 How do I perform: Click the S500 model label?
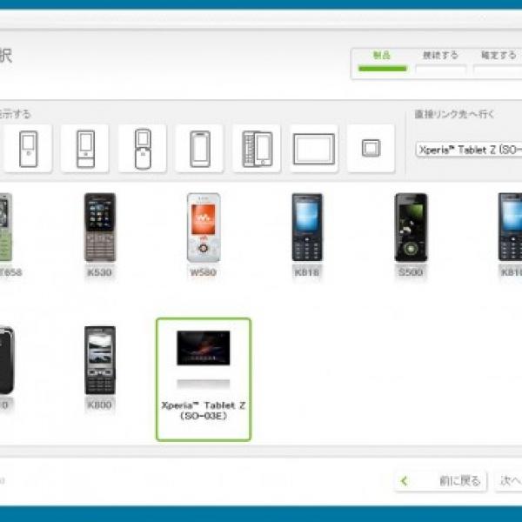[411, 272]
